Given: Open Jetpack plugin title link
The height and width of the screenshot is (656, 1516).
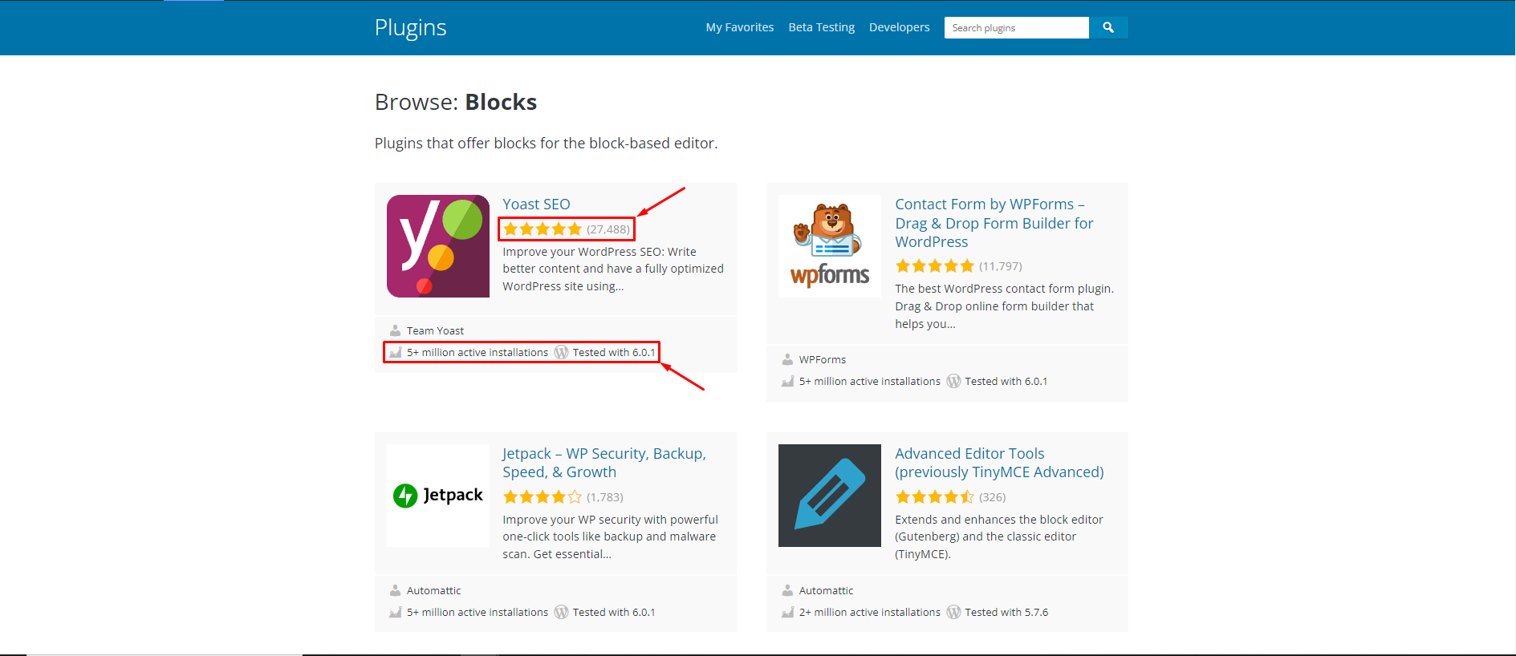Looking at the screenshot, I should (604, 463).
